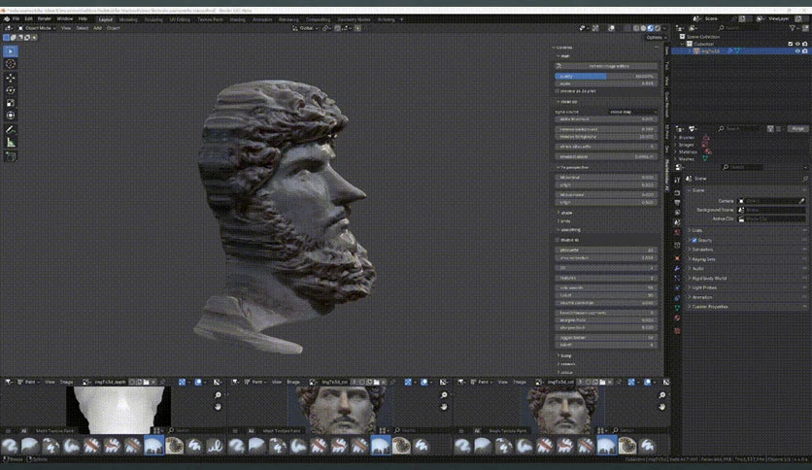Open the Global transform orientation dropdown
812x470 pixels.
306,28
